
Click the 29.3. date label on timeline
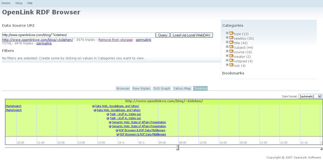pos(122,143)
